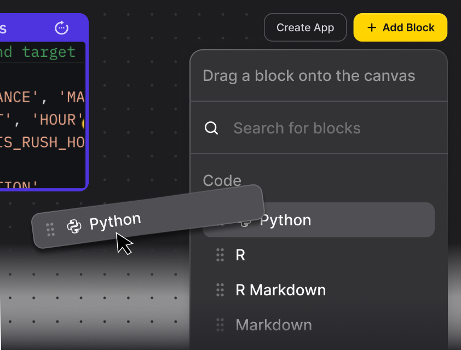Click the 'HOUR' string in the code block
Viewport: 461px width, 350px height.
pyautogui.click(x=57, y=120)
